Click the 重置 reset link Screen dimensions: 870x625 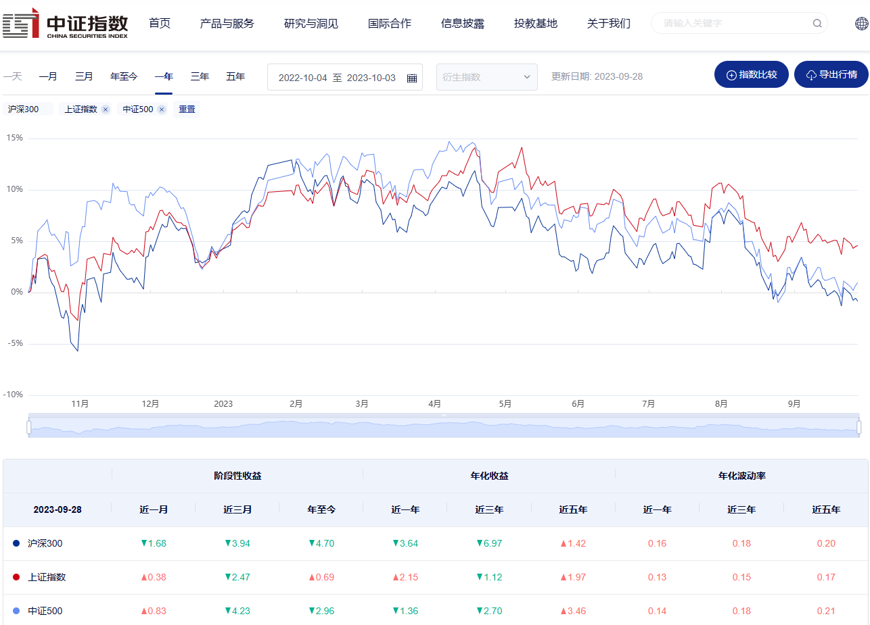(186, 109)
